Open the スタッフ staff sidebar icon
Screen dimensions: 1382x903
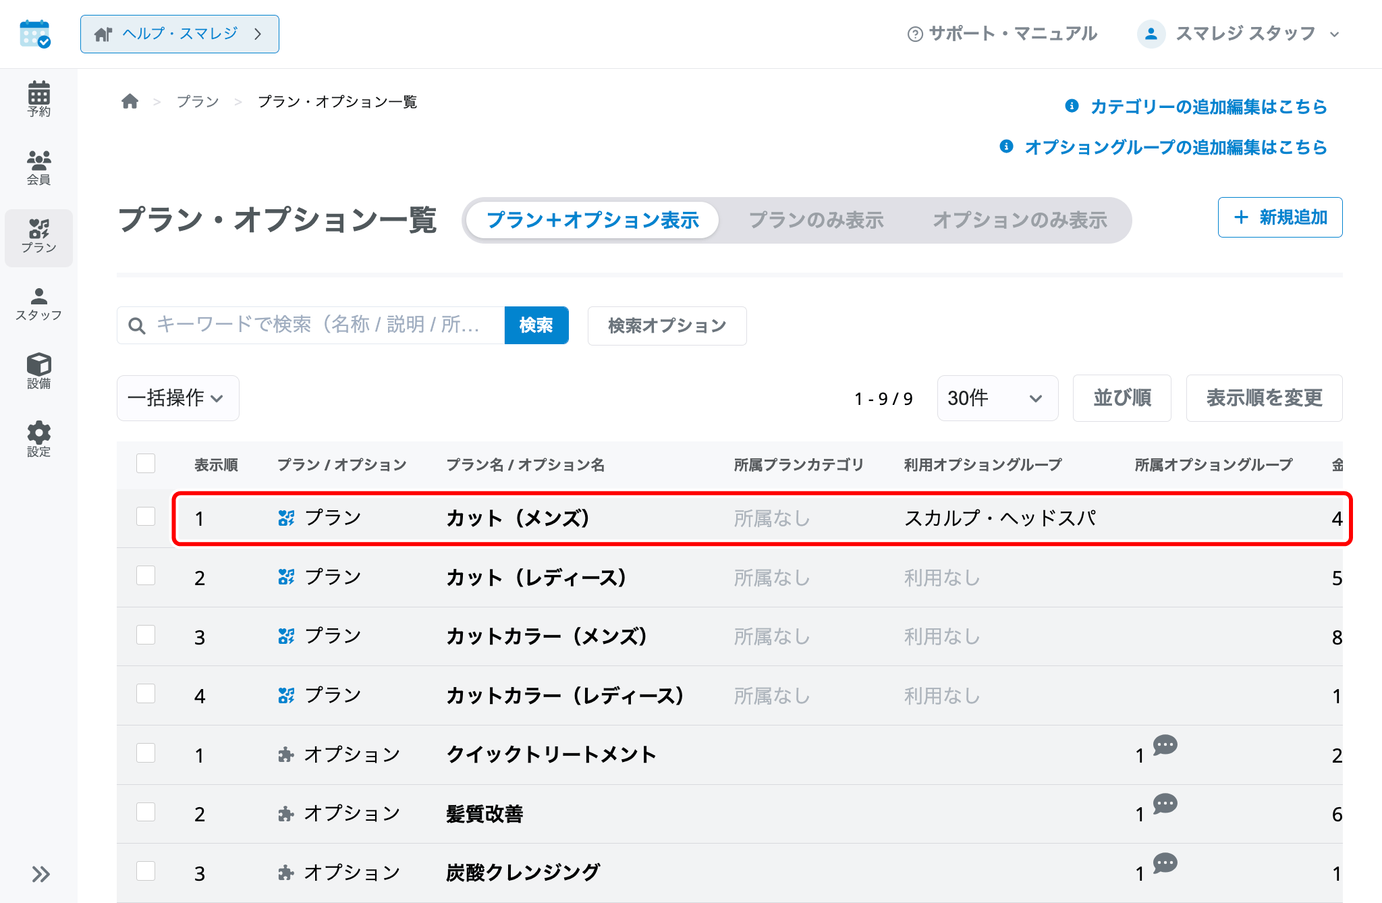pyautogui.click(x=38, y=304)
